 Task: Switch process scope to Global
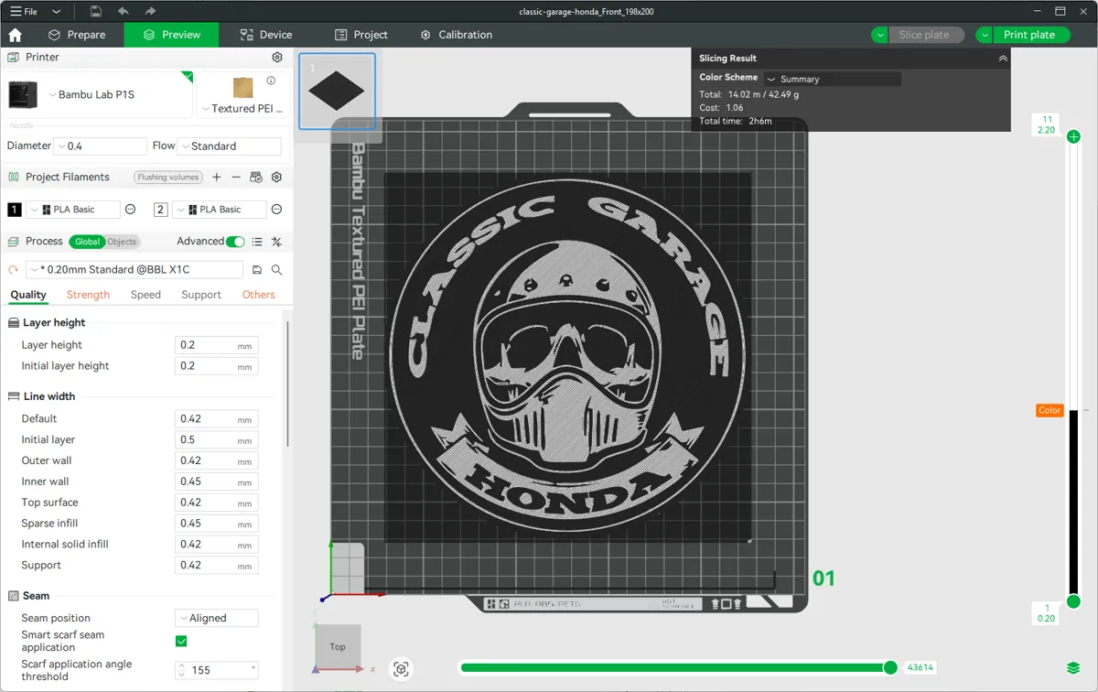pyautogui.click(x=88, y=242)
